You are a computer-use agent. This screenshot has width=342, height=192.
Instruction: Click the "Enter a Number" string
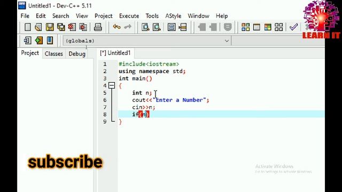point(179,100)
